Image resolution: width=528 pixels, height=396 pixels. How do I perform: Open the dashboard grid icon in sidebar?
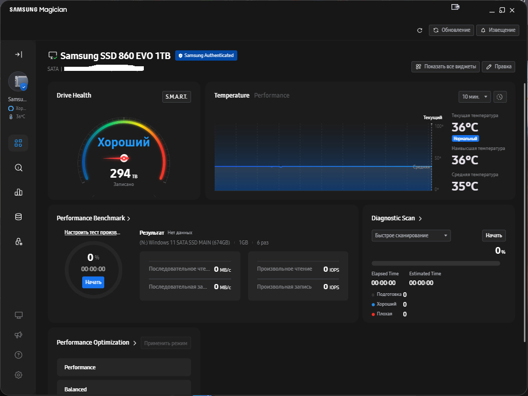[x=18, y=143]
